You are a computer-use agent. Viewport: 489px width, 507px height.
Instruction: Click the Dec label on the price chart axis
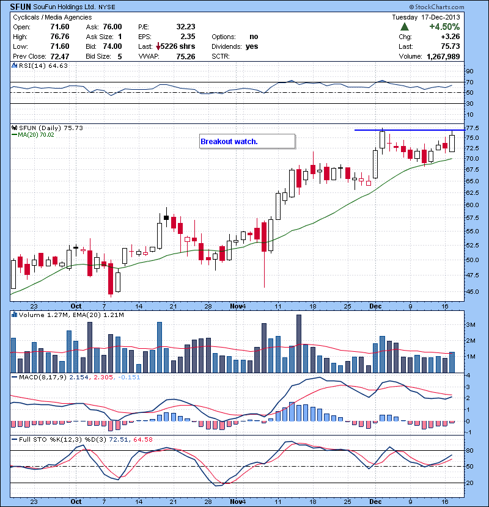coord(375,306)
